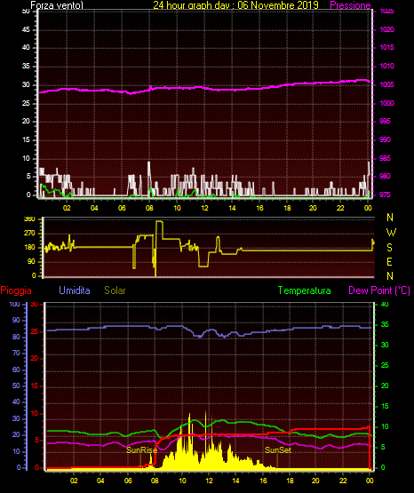Click the '1020' pressure axis value
The width and height of the screenshot is (414, 493).
(x=386, y=29)
